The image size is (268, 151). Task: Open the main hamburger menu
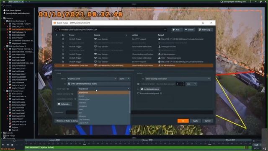(x=4, y=2)
